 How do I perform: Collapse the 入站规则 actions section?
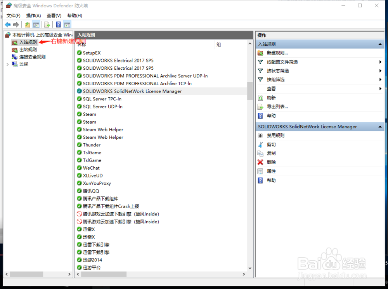tap(380, 44)
